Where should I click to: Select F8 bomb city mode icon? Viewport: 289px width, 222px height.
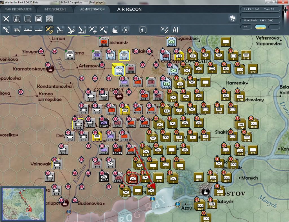click(x=82, y=30)
